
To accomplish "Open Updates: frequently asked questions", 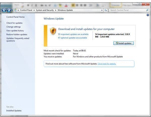I will (18, 39).
